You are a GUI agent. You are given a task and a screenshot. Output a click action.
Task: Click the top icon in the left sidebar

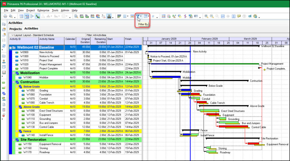click(4, 24)
